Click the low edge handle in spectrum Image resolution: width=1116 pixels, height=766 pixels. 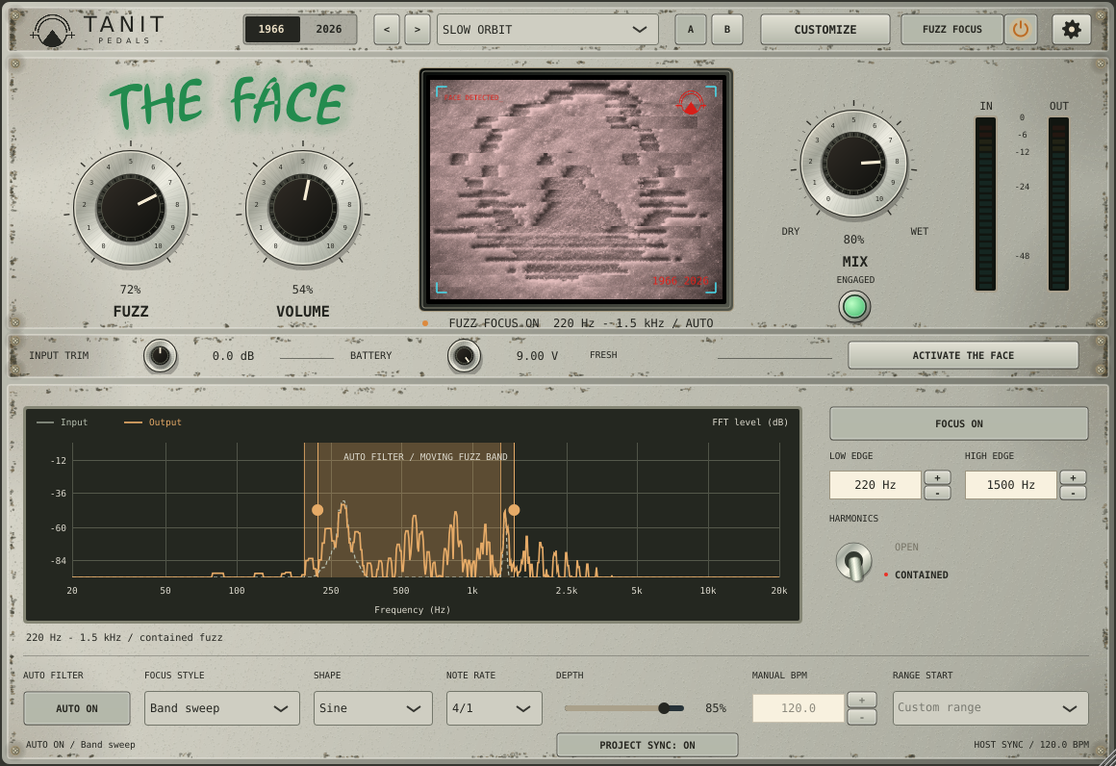(317, 510)
